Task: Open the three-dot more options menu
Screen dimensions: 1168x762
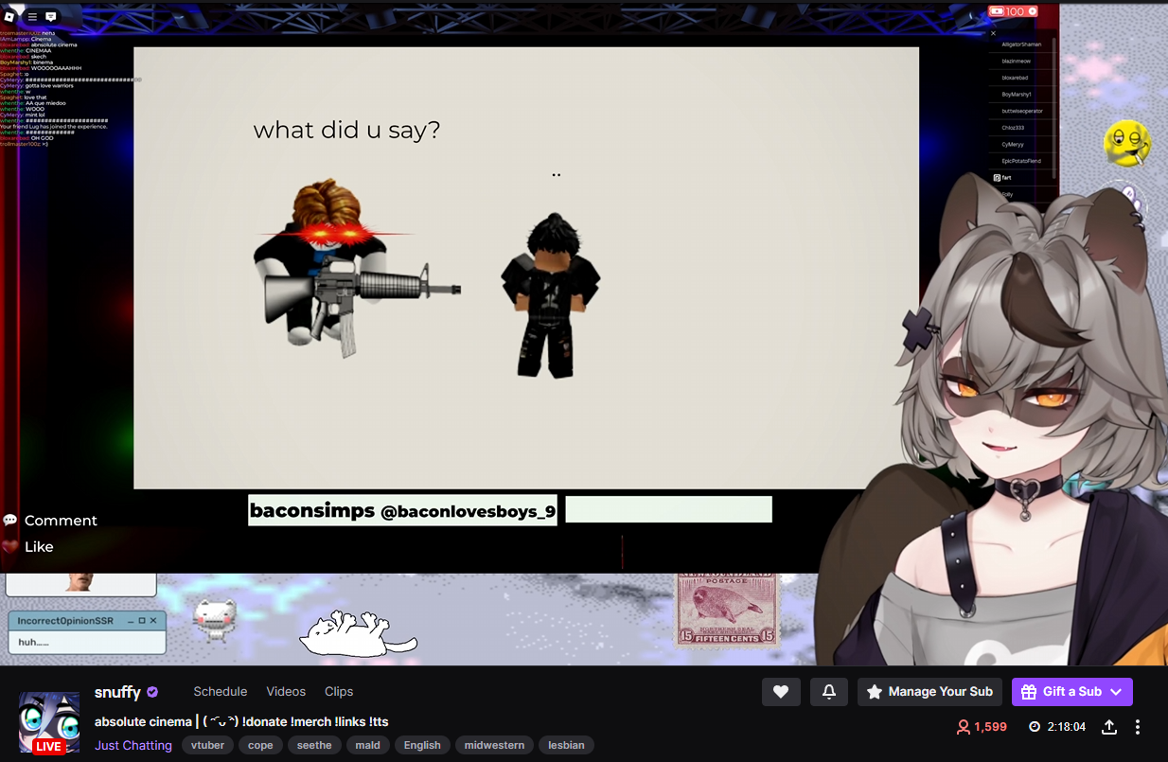Action: point(1138,727)
